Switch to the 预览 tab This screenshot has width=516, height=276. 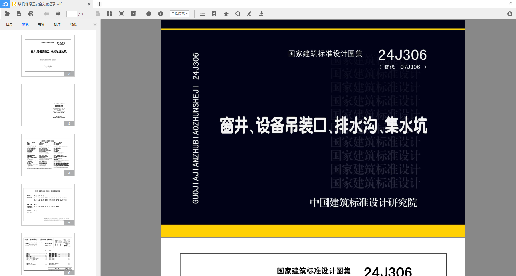coord(25,25)
